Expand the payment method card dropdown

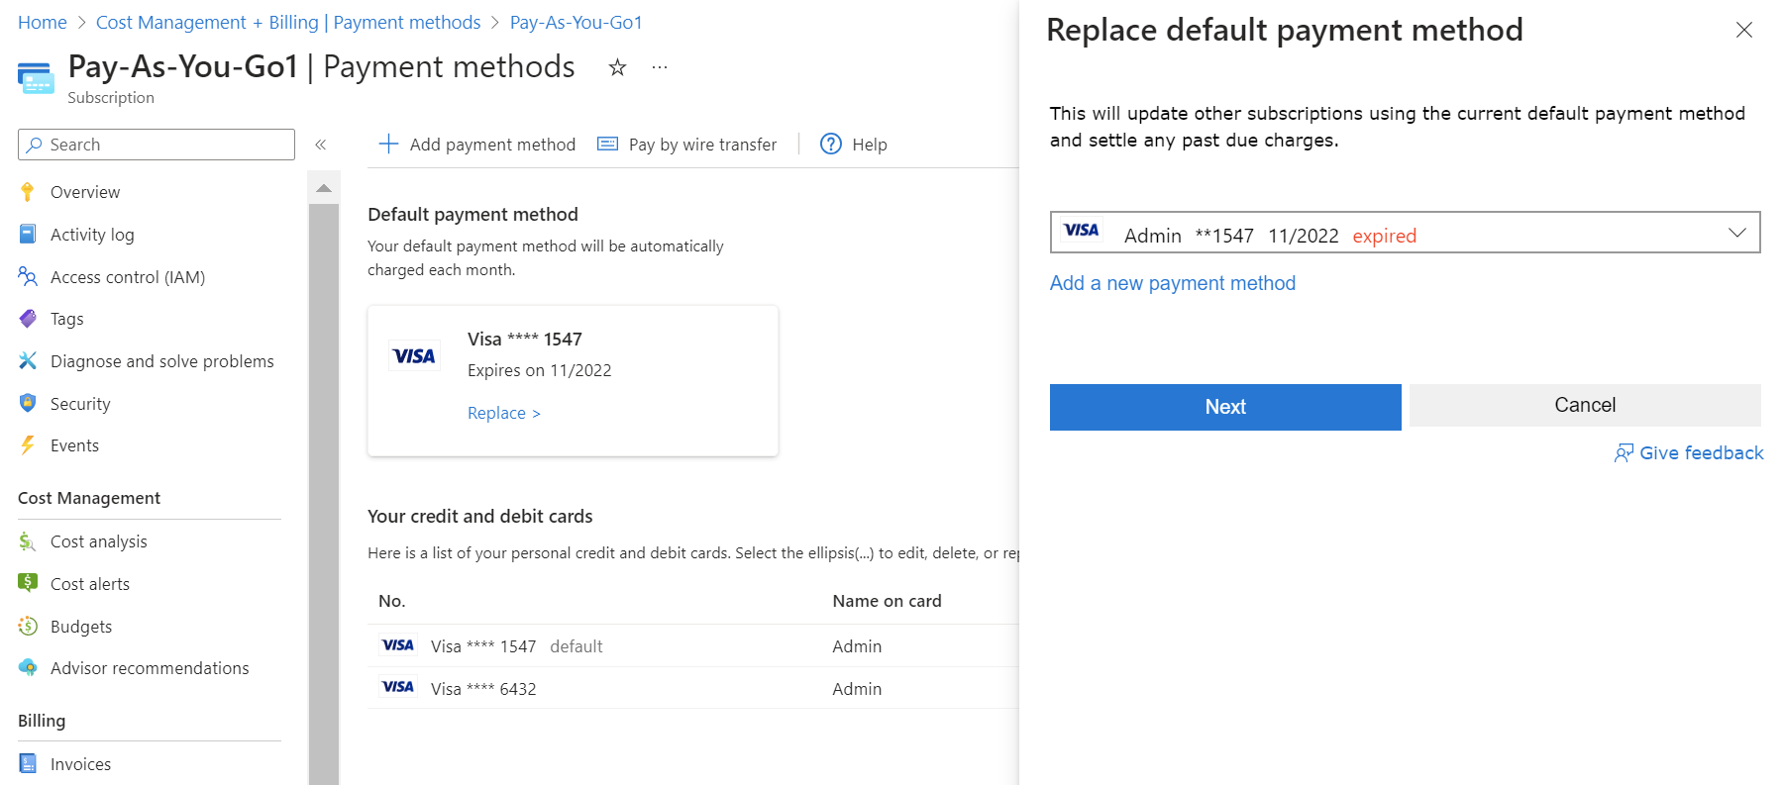point(1405,233)
